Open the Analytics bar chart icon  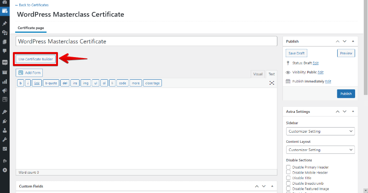[x=5, y=82]
